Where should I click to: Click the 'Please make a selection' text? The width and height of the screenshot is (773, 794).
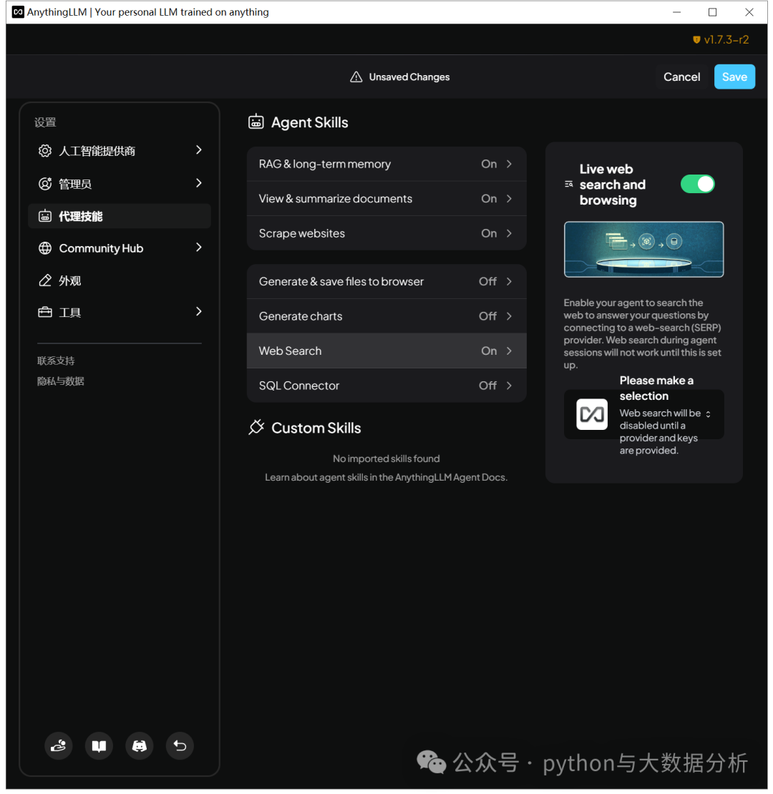click(x=656, y=388)
